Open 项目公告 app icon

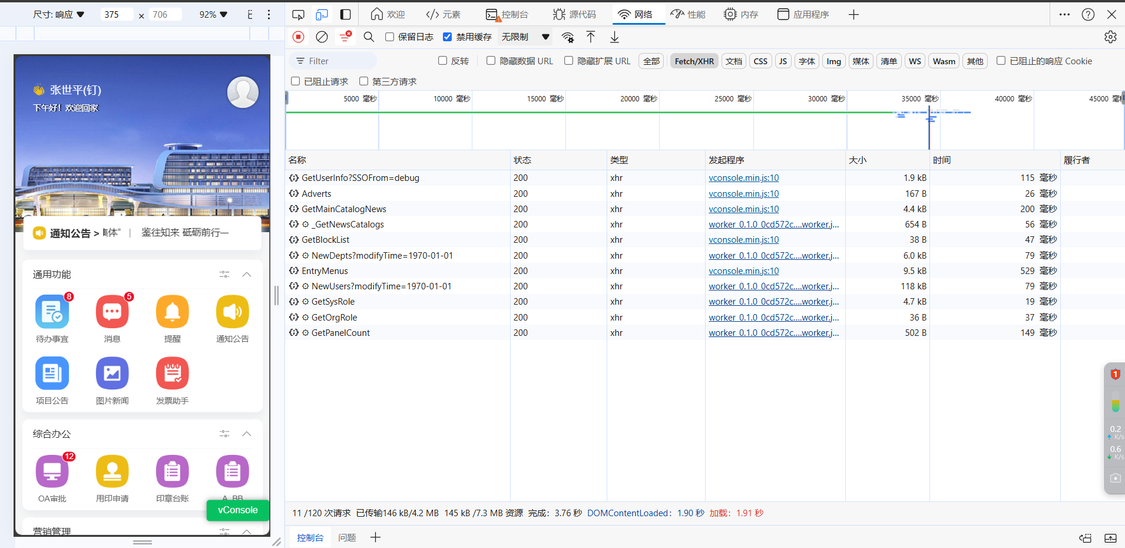(x=52, y=374)
